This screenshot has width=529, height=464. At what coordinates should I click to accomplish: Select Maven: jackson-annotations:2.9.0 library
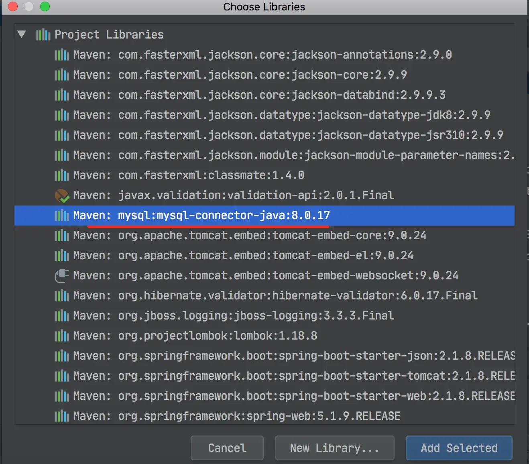[264, 55]
